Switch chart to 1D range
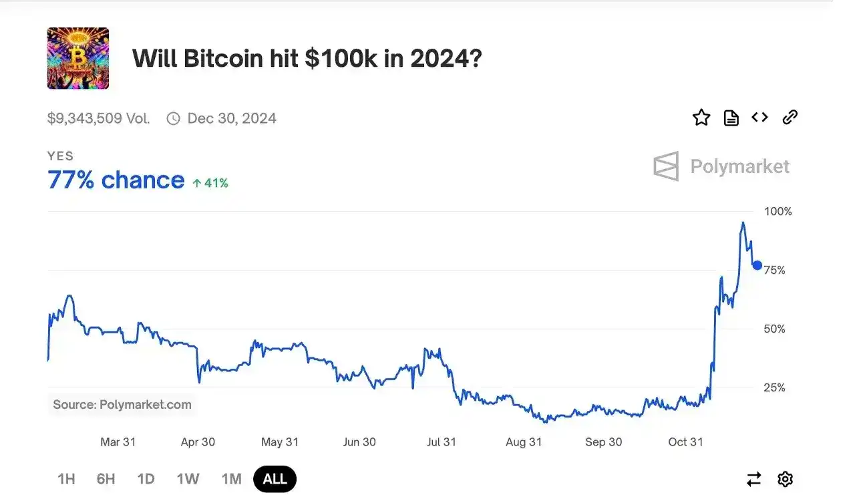Screen dimensions: 855x501 (x=146, y=479)
